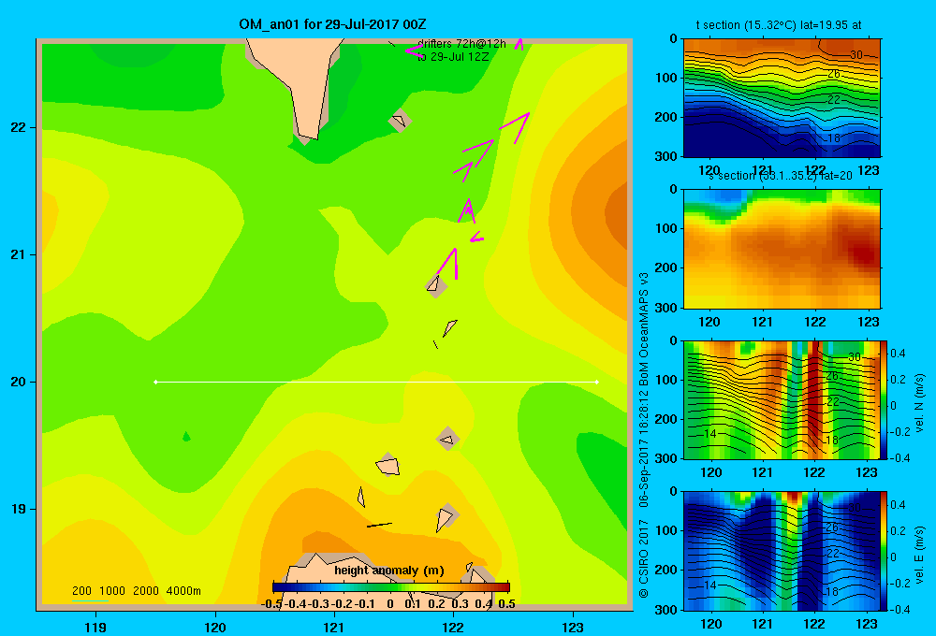This screenshot has height=636, width=936.
Task: Click the '200 1000 2000 4000m' depth legend
Action: 136,591
